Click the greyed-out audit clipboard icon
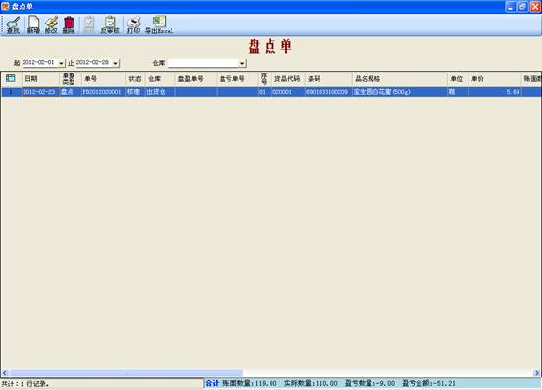 coord(89,24)
